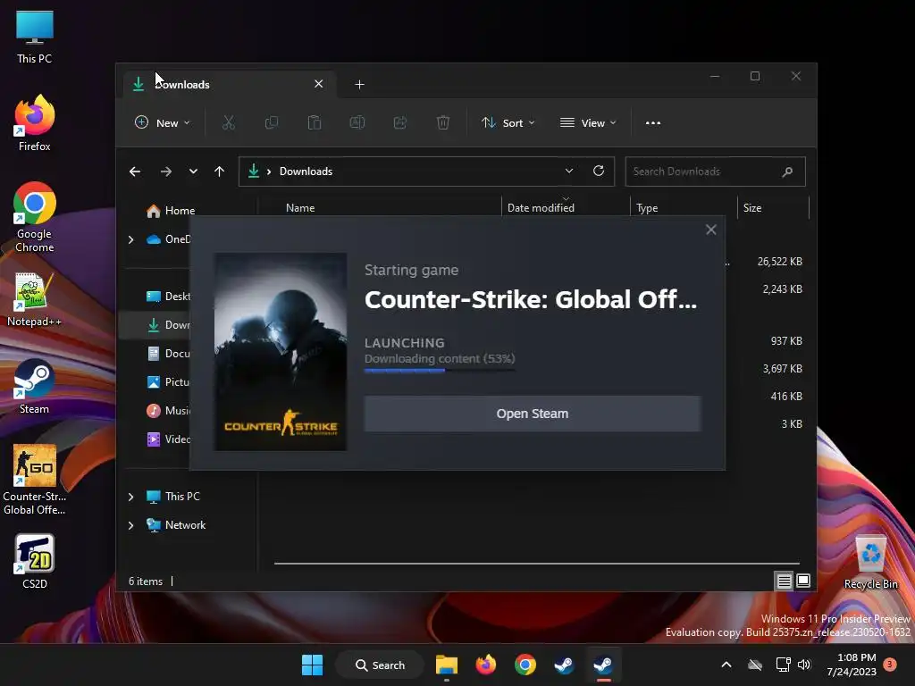Expand the OneDrive tree node

coord(130,239)
